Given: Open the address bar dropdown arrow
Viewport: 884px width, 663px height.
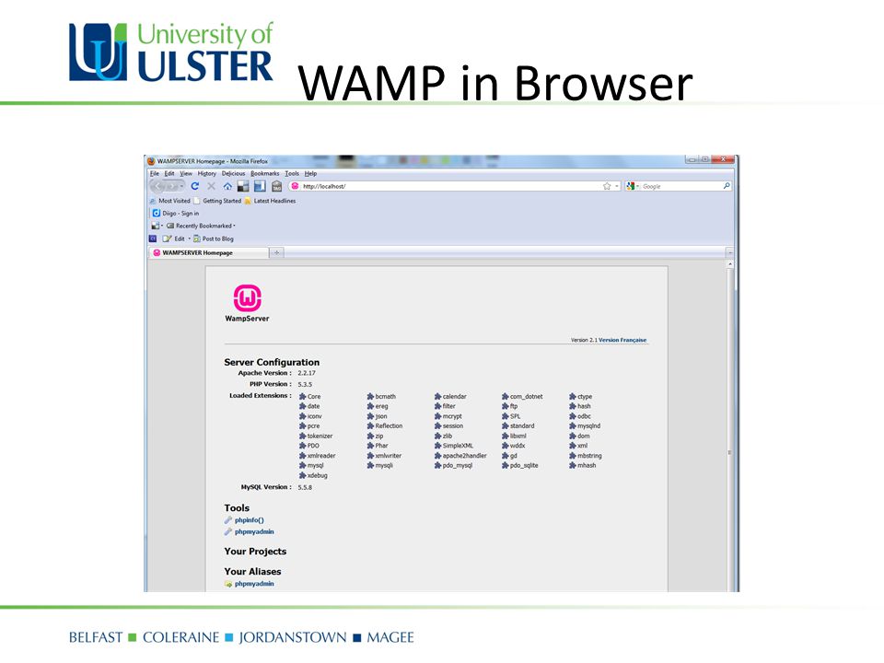Looking at the screenshot, I should point(617,186).
